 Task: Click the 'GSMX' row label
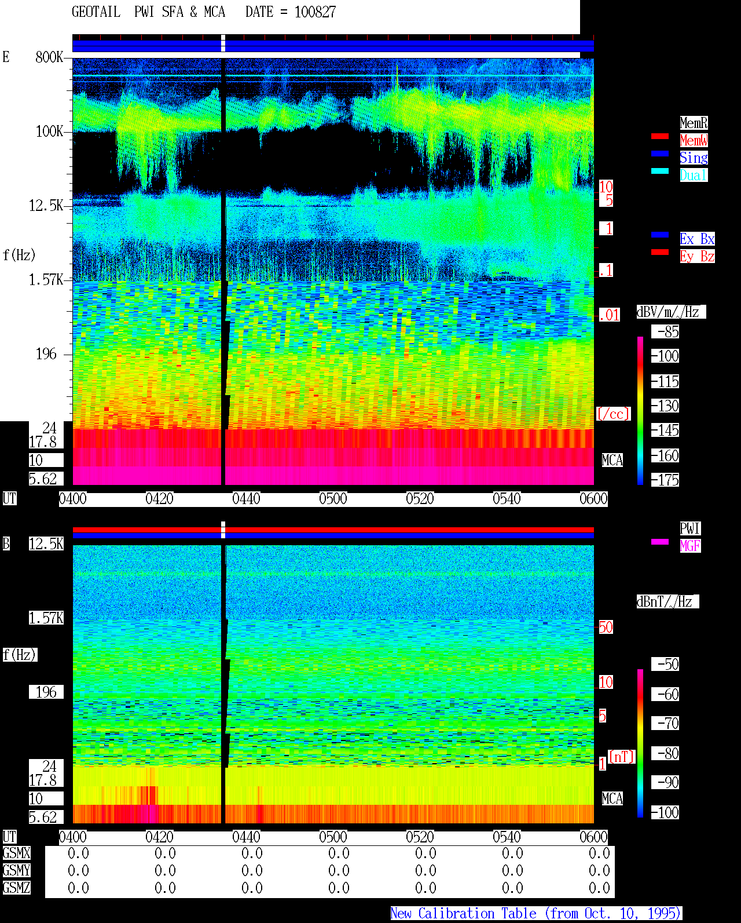pyautogui.click(x=16, y=853)
